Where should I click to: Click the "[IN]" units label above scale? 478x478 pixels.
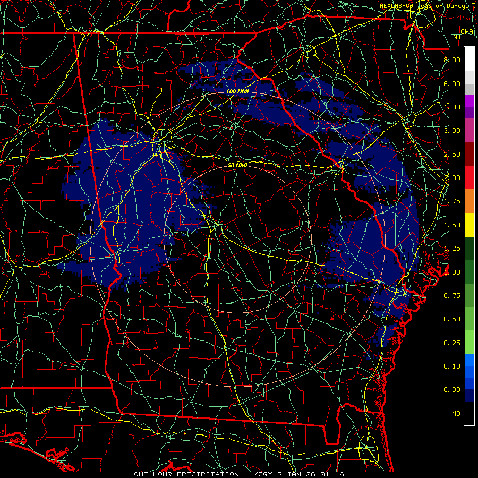click(454, 37)
